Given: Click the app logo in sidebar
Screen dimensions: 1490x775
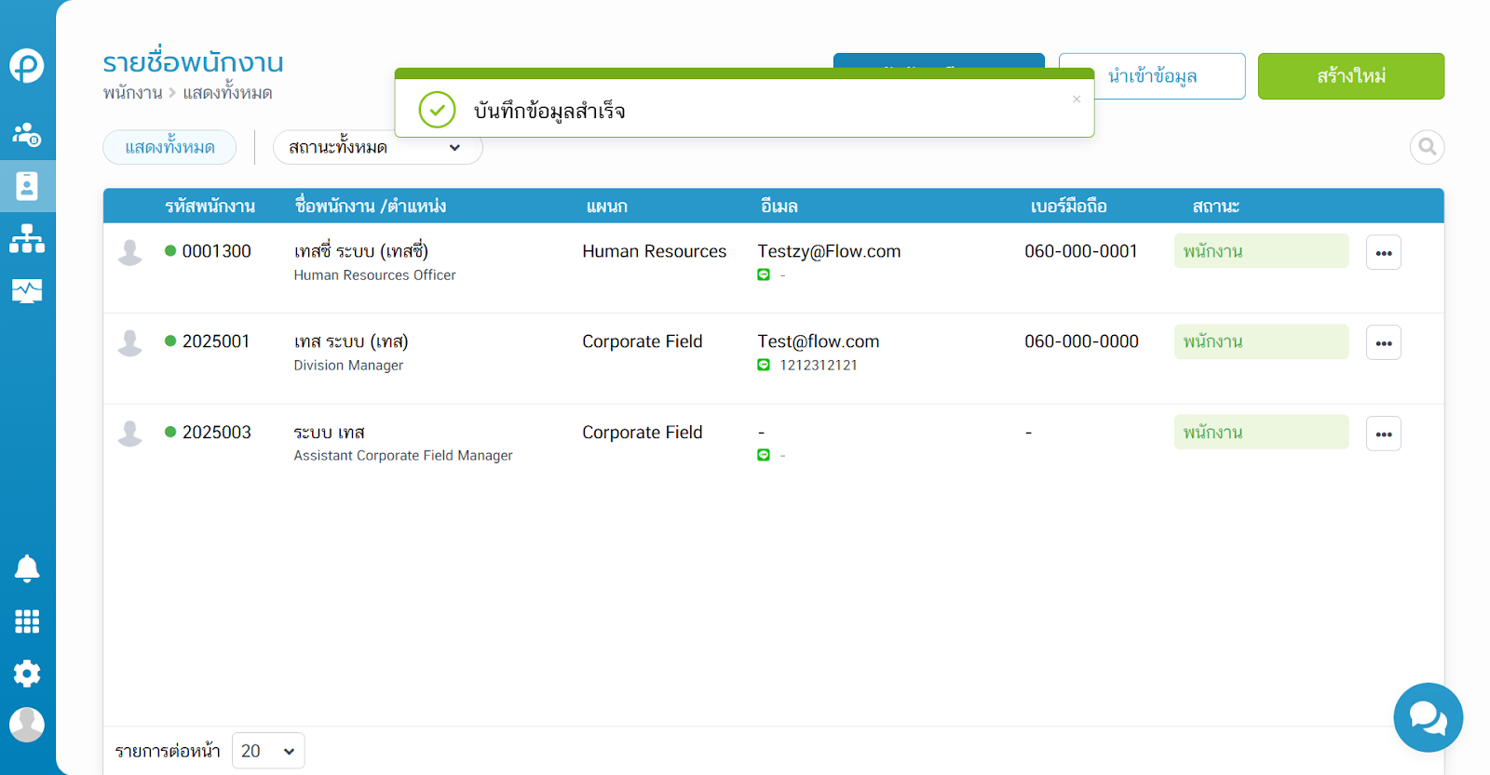Looking at the screenshot, I should point(27,66).
